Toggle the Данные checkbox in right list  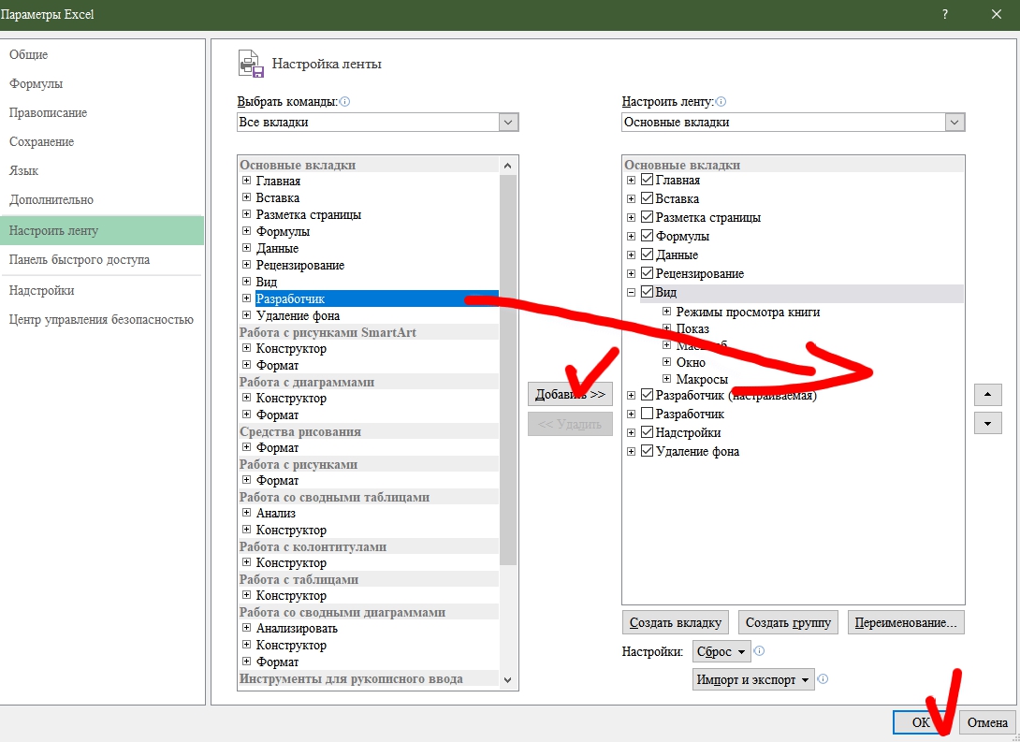[647, 255]
